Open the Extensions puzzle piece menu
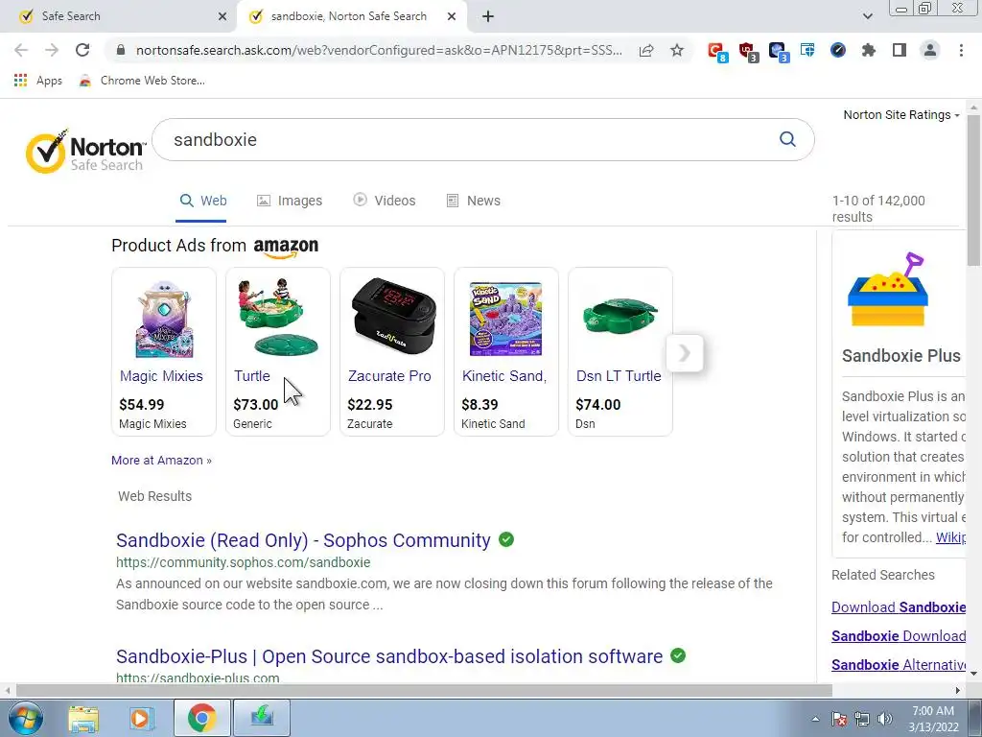The width and height of the screenshot is (982, 737). coord(869,50)
